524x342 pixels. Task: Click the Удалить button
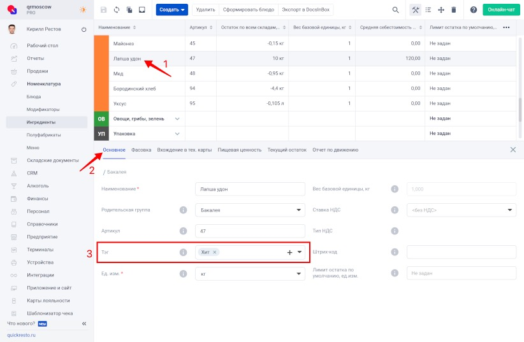(205, 10)
